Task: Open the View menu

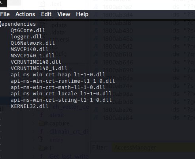Action: click(64, 14)
